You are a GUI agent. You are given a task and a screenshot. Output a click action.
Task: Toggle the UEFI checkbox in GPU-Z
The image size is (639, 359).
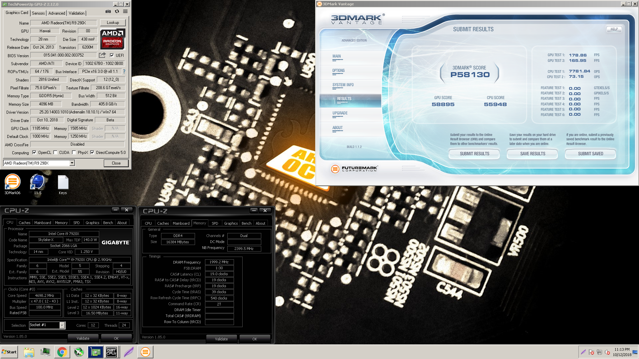coord(112,56)
